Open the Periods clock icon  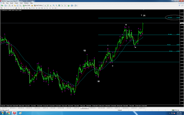72,5
